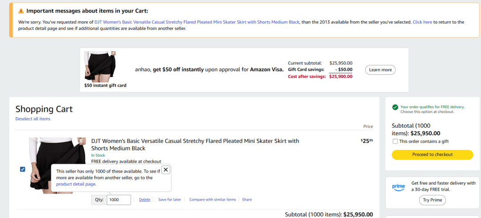
Task: Click the Qty input field showing 1000
Action: click(x=119, y=200)
